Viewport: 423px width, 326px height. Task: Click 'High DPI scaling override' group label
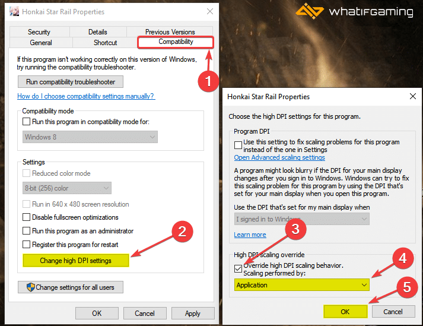(x=269, y=255)
